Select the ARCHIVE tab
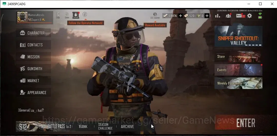This screenshot has height=136, width=277. pos(127,126)
